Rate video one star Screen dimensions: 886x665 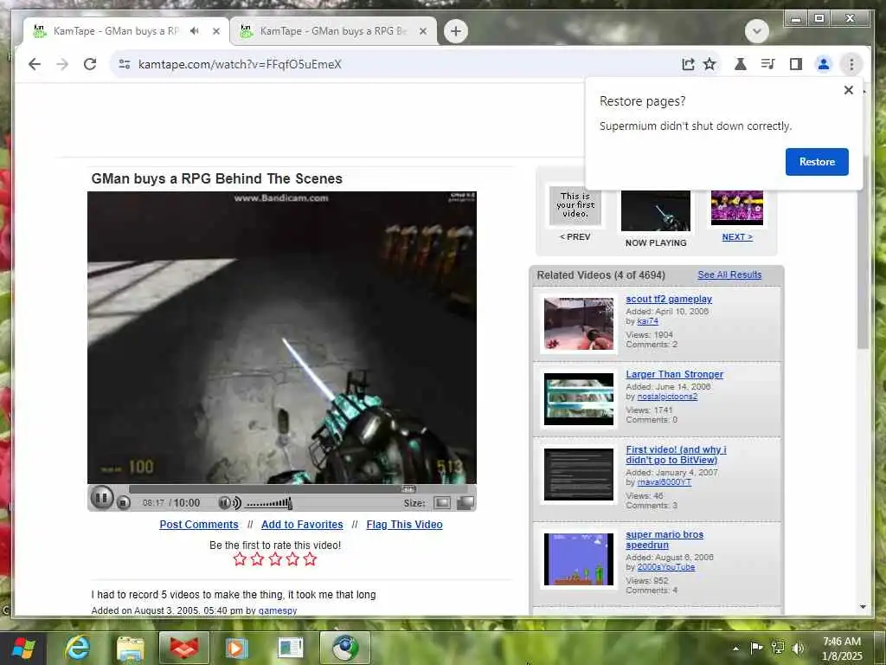click(240, 559)
